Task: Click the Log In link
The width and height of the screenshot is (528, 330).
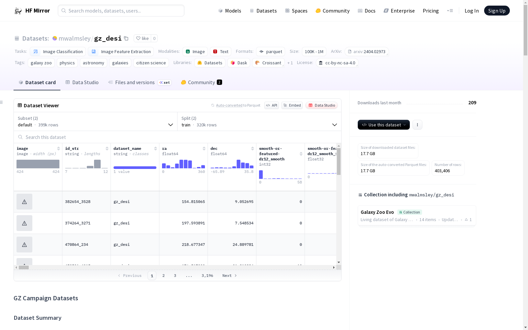Action: pyautogui.click(x=472, y=11)
